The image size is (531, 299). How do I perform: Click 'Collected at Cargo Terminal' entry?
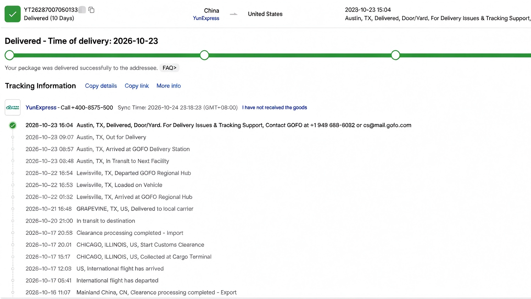144,257
